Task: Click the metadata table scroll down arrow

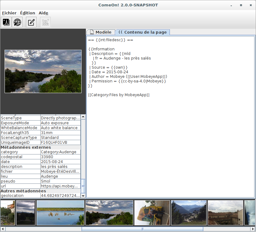Action: [x=83, y=196]
